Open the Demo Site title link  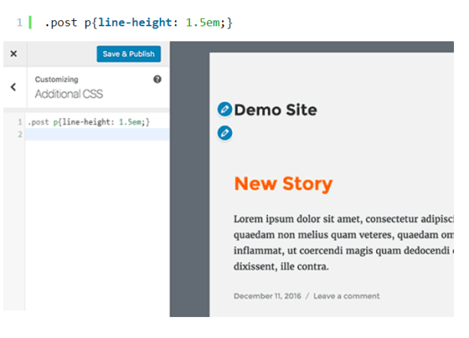[x=275, y=110]
